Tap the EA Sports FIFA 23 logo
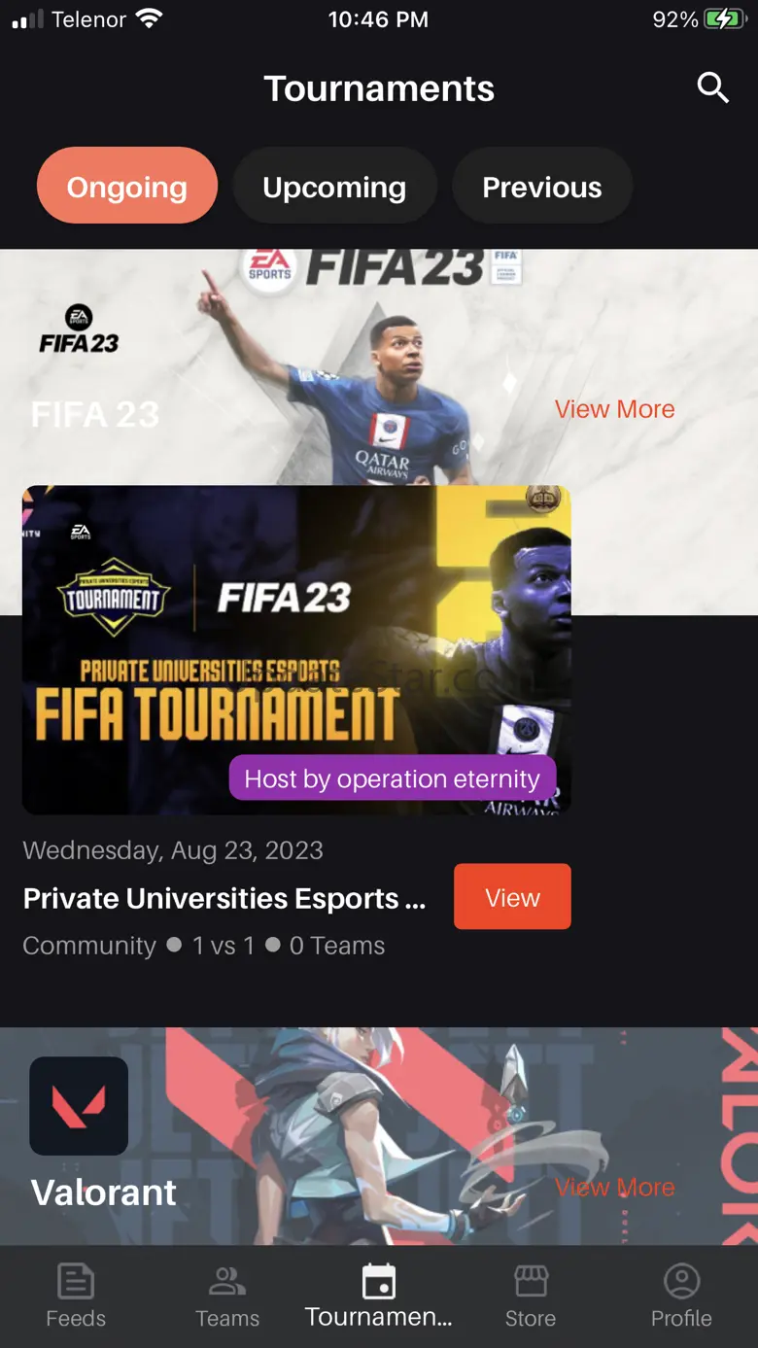 [79, 330]
